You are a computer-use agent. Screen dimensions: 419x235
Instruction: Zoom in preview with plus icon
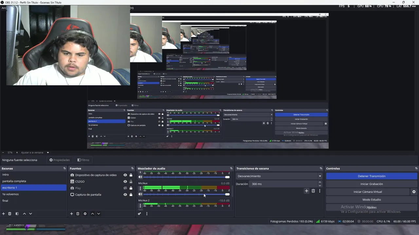click(x=17, y=152)
